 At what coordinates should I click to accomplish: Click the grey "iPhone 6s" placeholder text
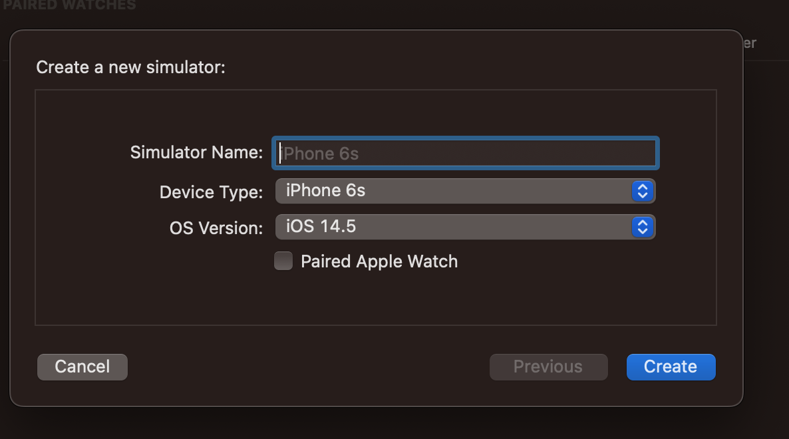pos(321,154)
